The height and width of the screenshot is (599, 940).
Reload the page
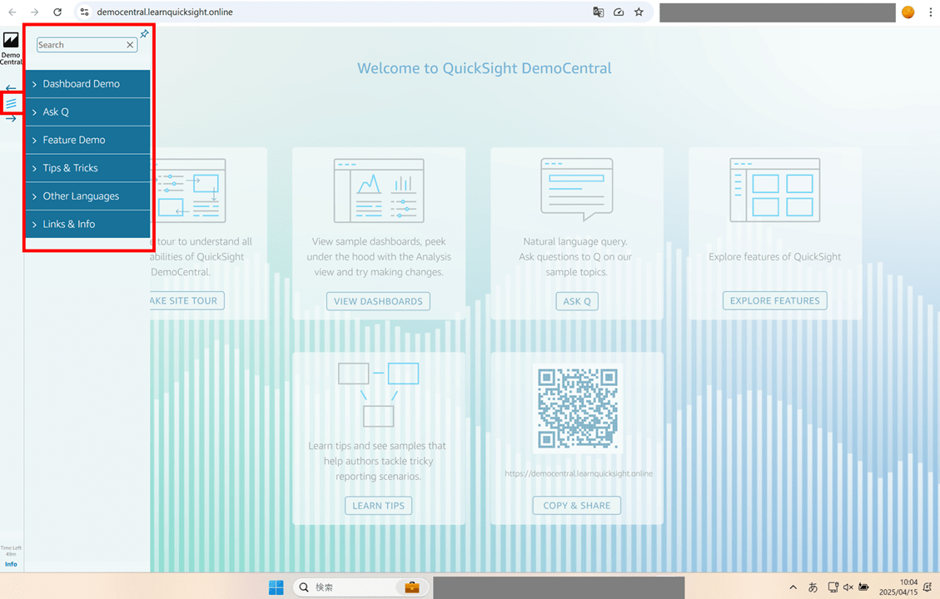pos(57,12)
